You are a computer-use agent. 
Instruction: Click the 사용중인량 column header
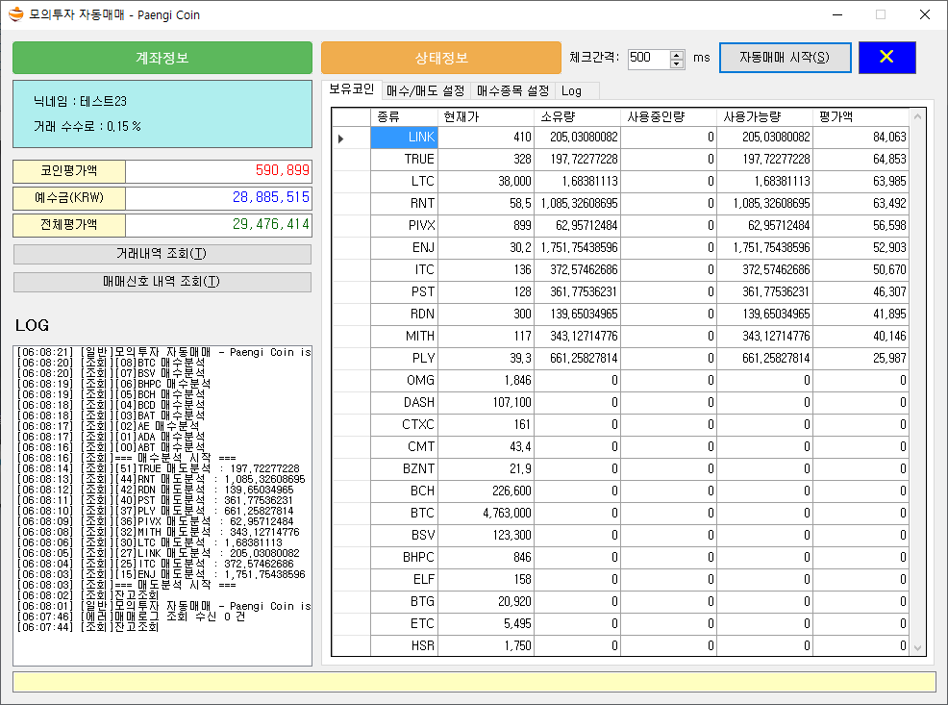[x=668, y=116]
